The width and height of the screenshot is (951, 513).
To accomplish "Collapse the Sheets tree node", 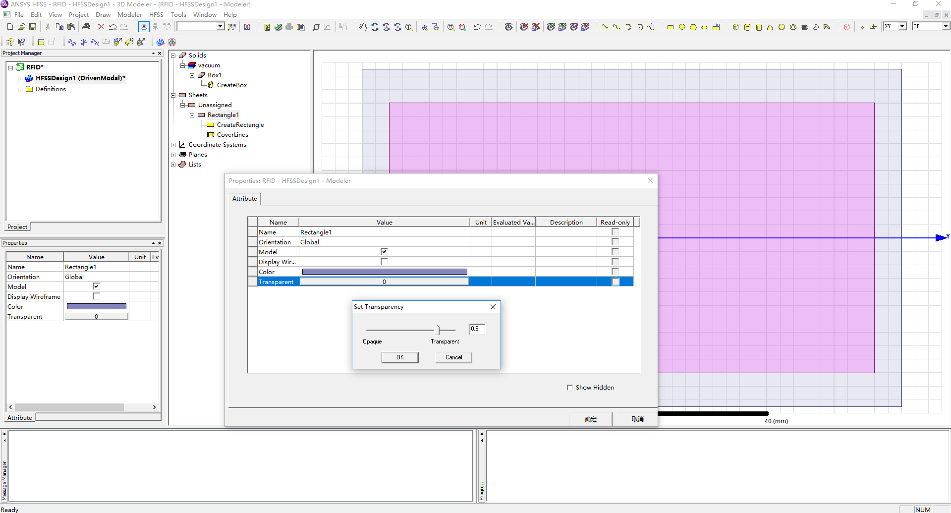I will [x=173, y=95].
